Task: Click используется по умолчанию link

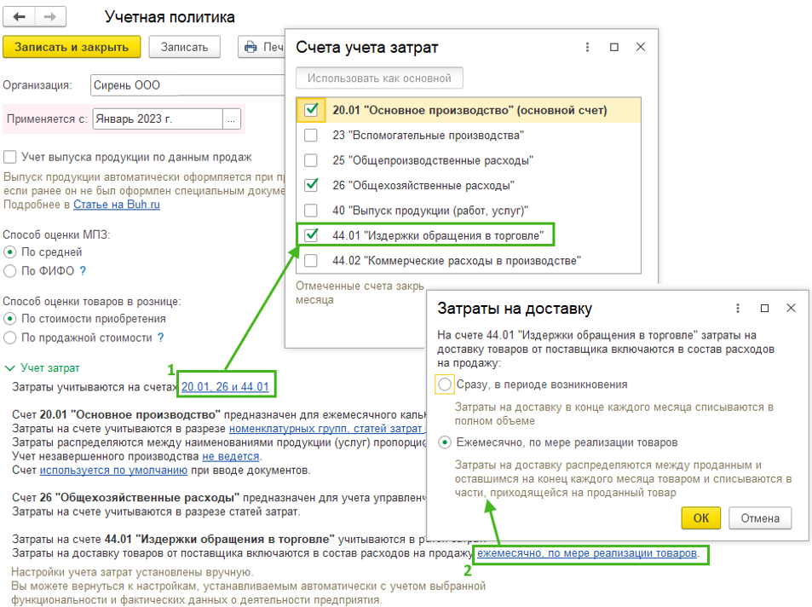Action: [x=113, y=470]
